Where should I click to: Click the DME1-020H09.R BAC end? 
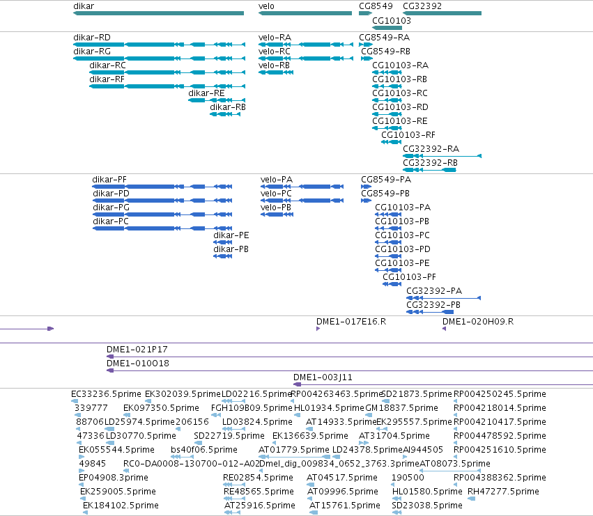click(444, 329)
